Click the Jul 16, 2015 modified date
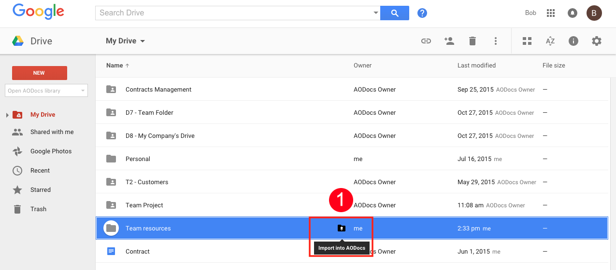The width and height of the screenshot is (616, 270). [474, 159]
